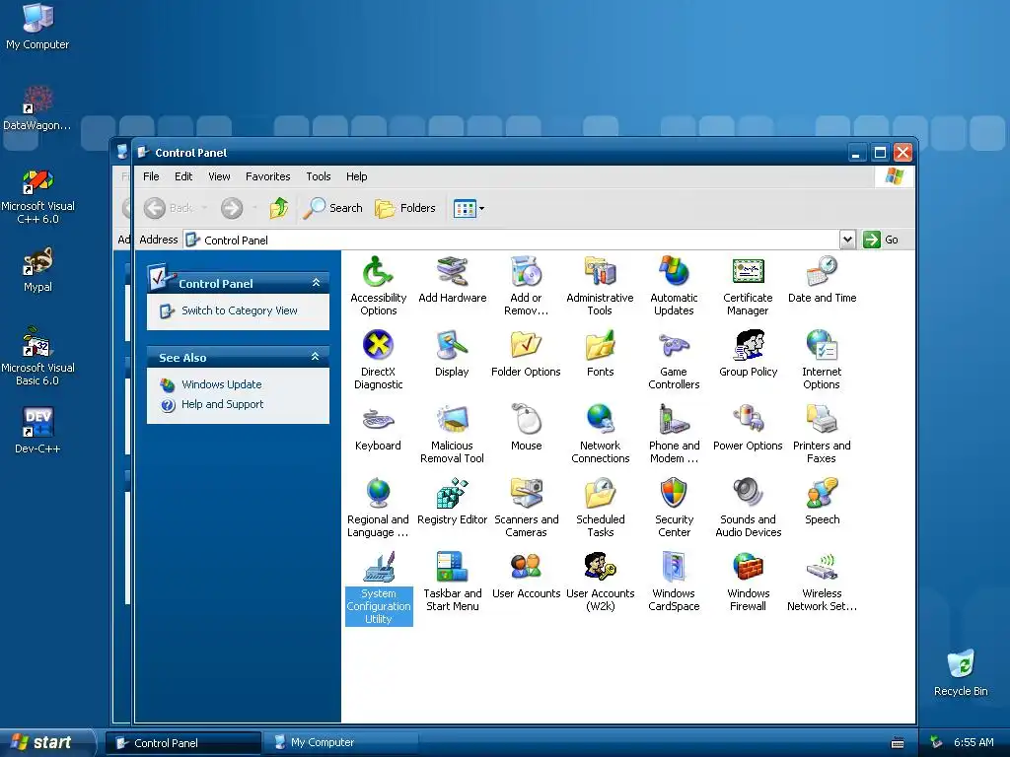1010x757 pixels.
Task: Select the Keyboard icon
Action: coord(378,428)
